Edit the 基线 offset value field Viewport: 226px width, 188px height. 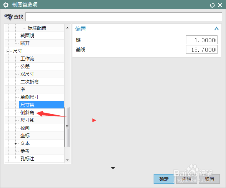[x=202, y=50]
